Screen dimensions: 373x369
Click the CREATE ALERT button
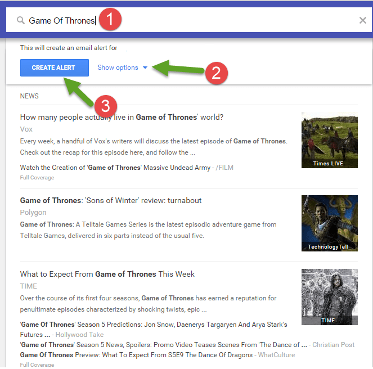pos(55,67)
